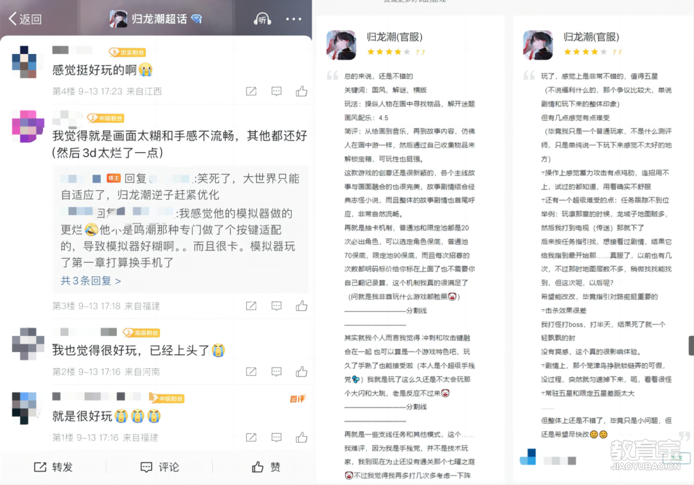The width and height of the screenshot is (694, 485).
Task: Tap the 忠实粉丝 badge on 第4楼
Action: [127, 52]
